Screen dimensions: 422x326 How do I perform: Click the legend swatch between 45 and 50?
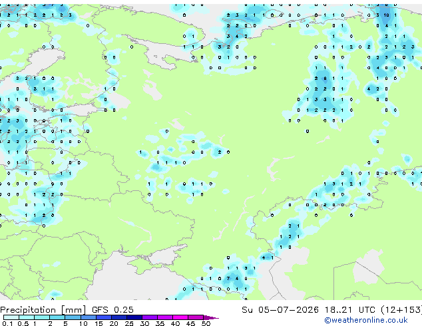tap(196, 317)
